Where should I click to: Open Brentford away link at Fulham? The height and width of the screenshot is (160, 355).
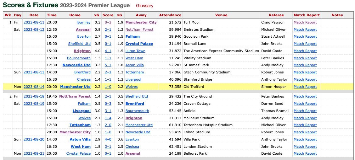coord(135,104)
